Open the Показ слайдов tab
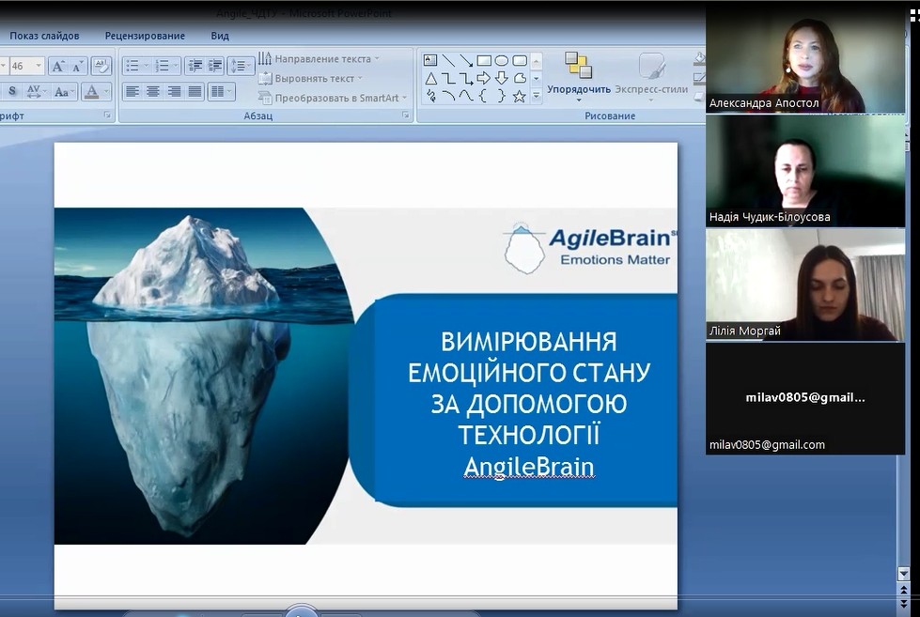 (44, 36)
